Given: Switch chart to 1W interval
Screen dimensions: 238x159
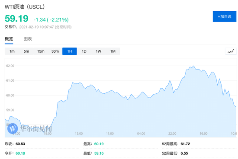Looking at the screenshot, I should 98,51.
